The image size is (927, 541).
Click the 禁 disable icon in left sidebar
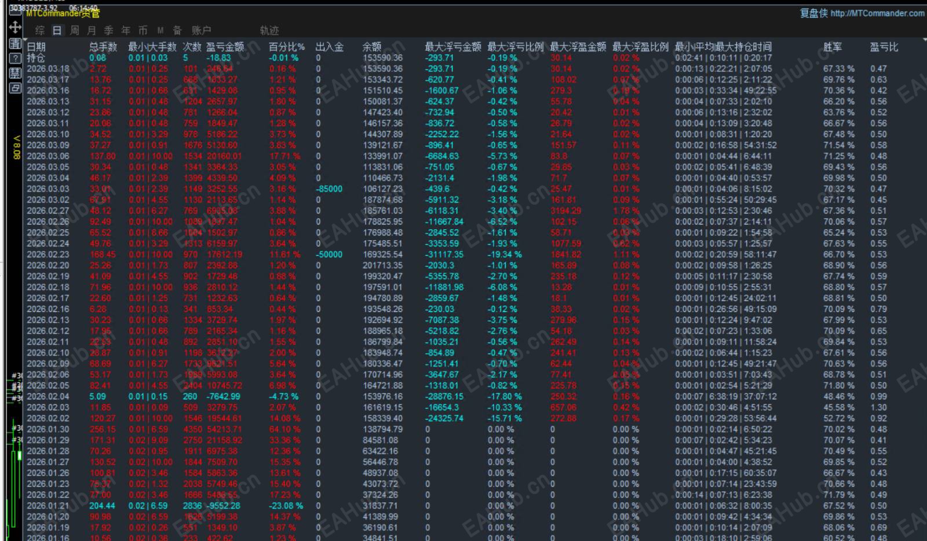[x=15, y=73]
